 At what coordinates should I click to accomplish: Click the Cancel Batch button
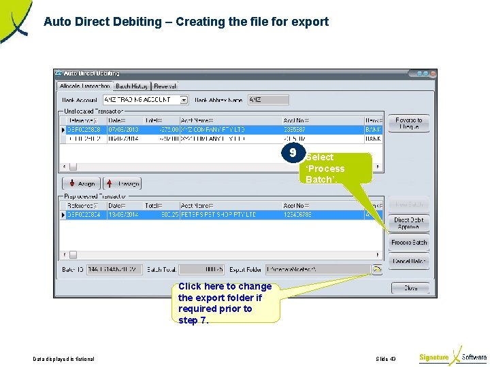[409, 261]
